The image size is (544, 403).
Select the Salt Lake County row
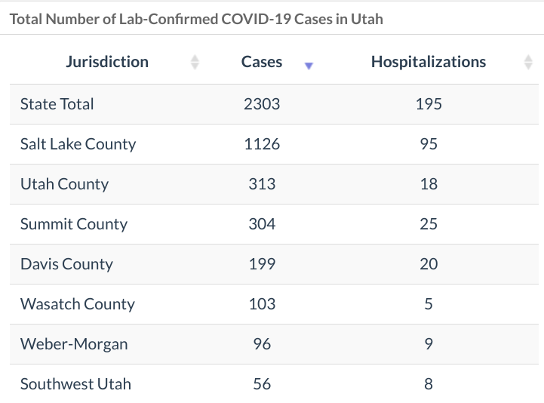coord(78,144)
